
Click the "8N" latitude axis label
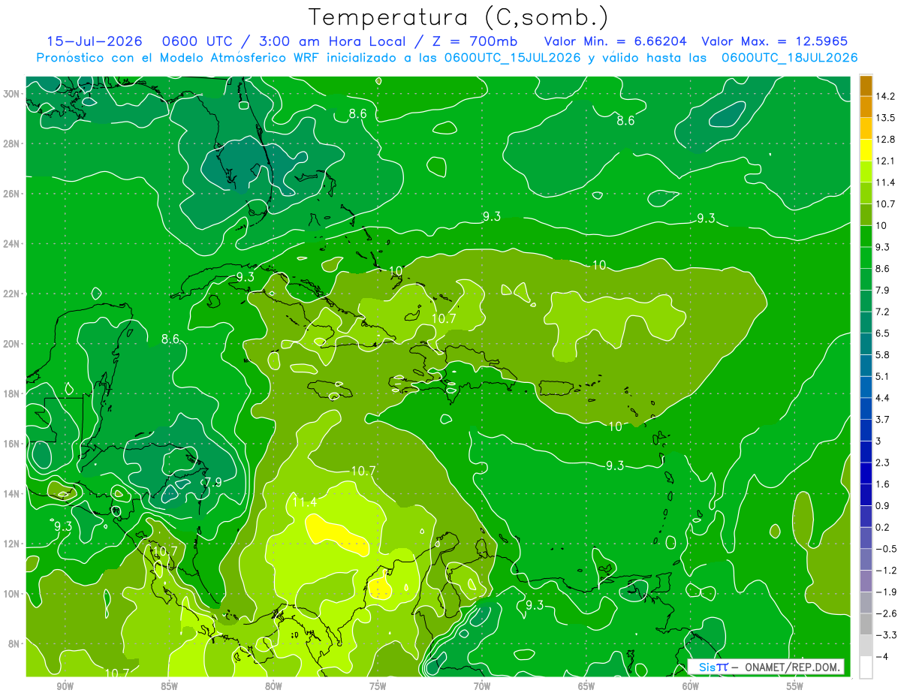tap(15, 643)
